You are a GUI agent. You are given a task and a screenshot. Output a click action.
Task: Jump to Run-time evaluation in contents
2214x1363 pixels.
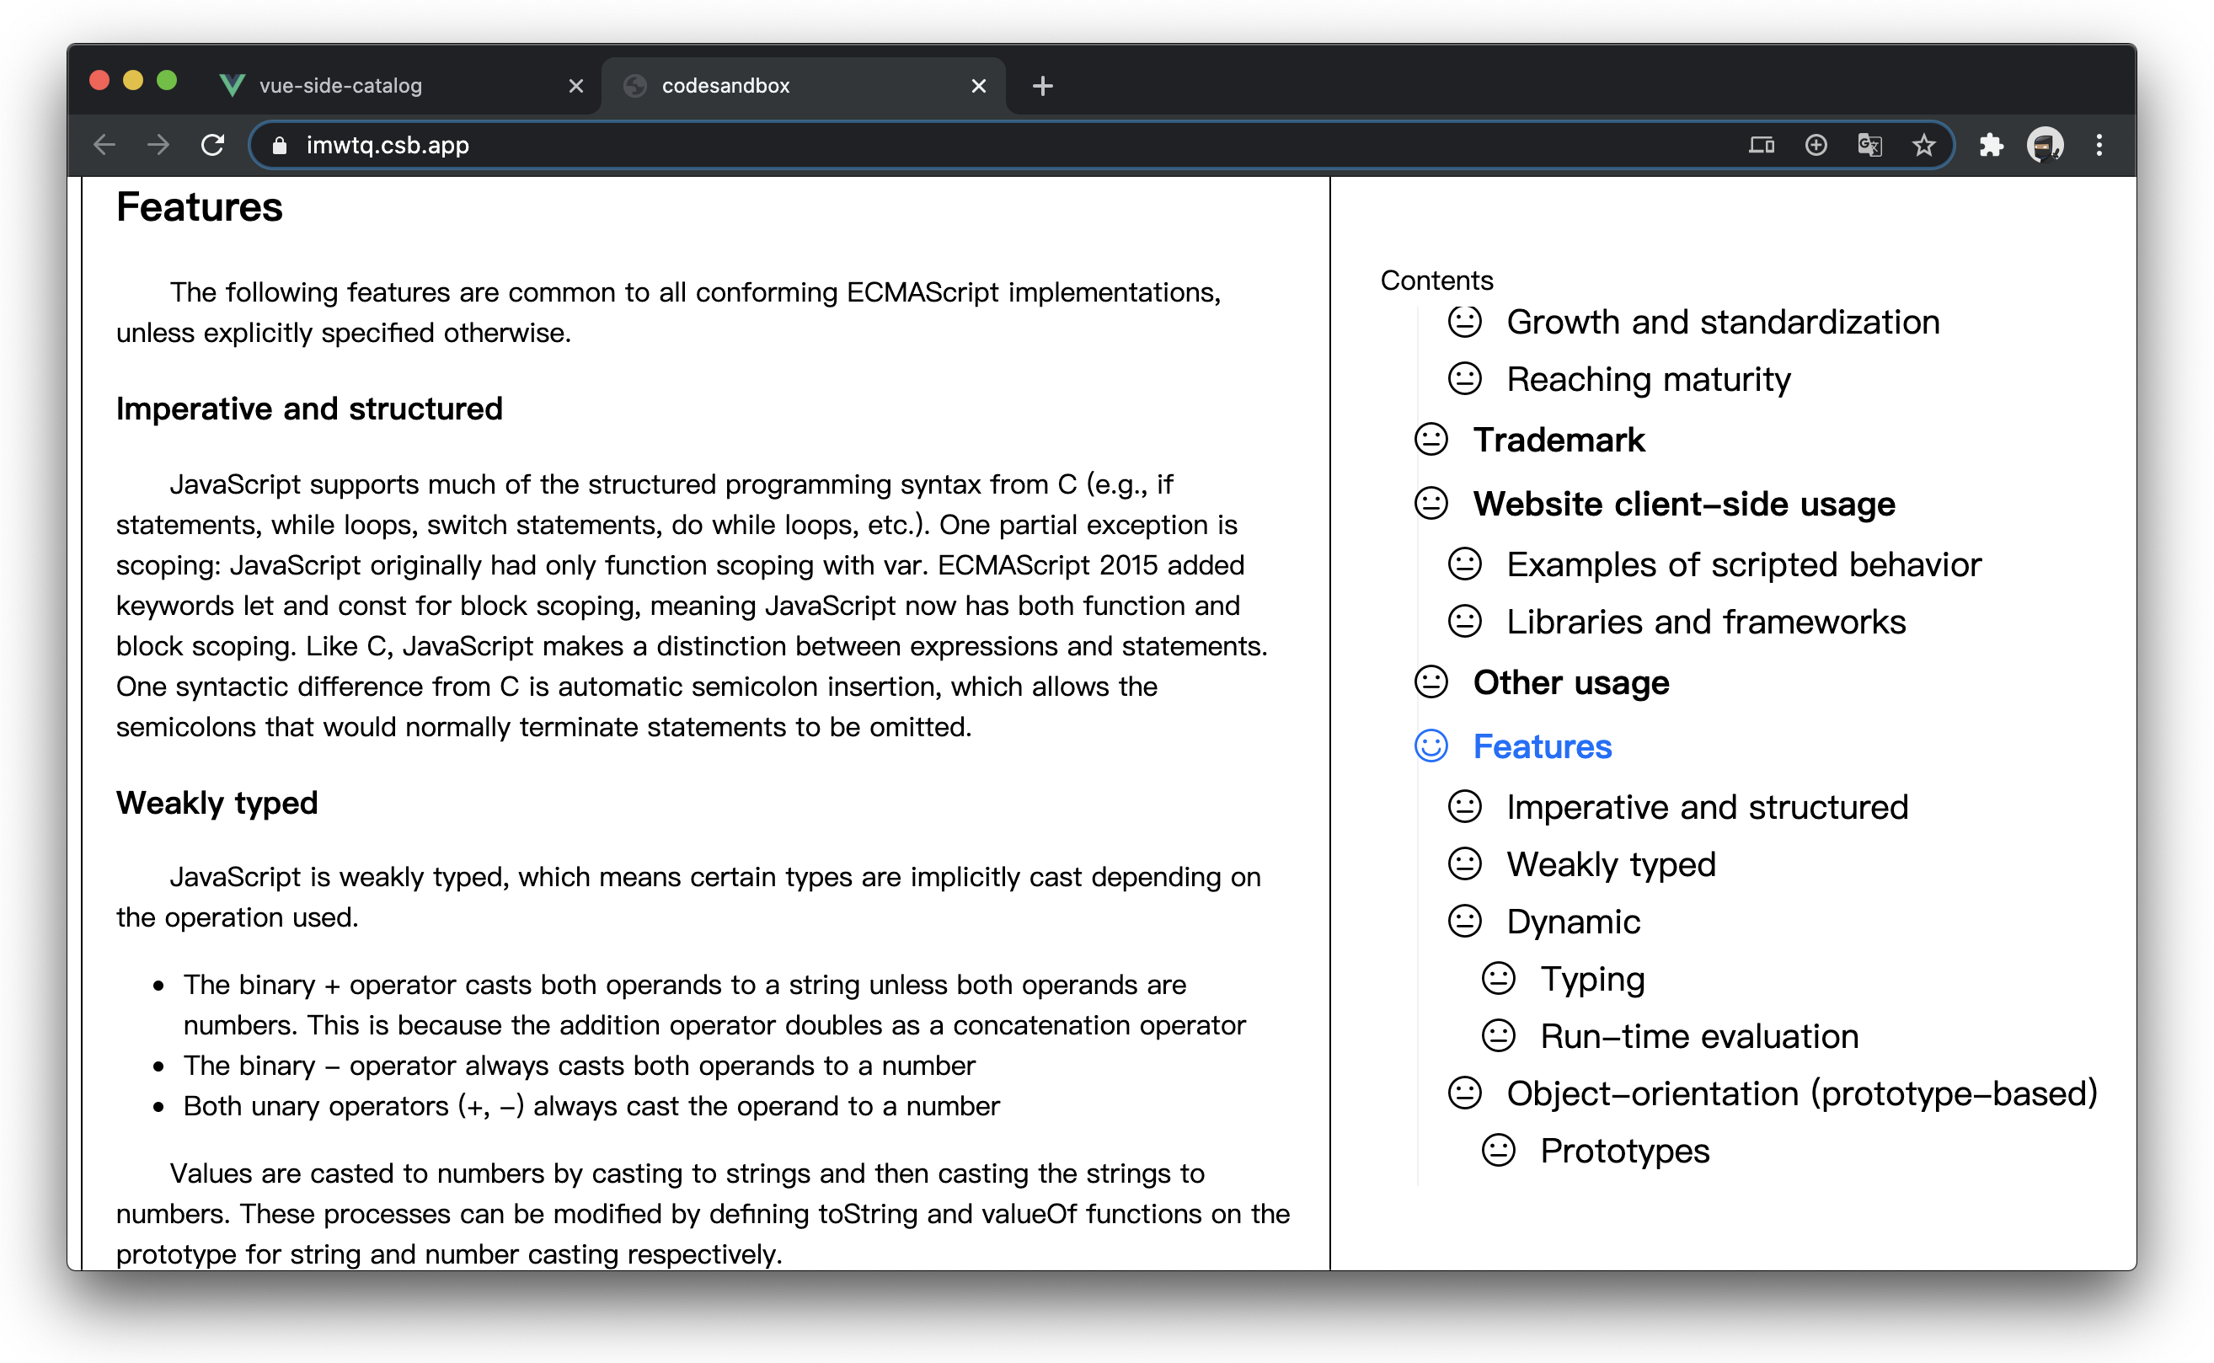tap(1699, 1037)
